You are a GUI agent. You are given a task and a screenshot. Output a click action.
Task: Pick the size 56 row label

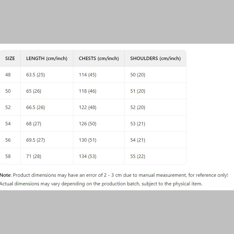(8, 140)
